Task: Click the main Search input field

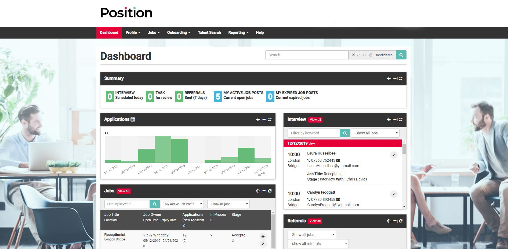Action: tap(306, 55)
